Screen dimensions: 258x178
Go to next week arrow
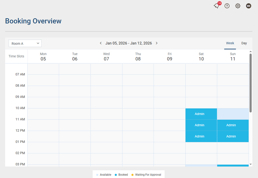[x=157, y=43]
